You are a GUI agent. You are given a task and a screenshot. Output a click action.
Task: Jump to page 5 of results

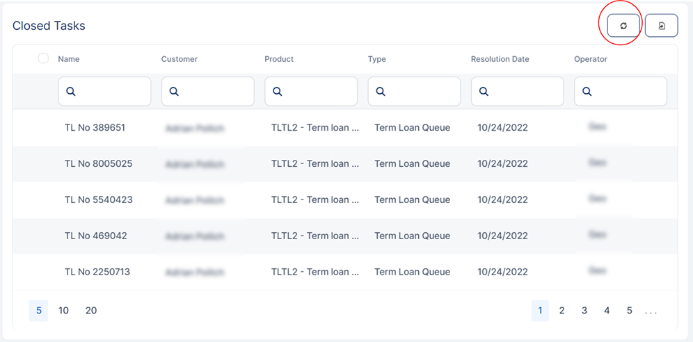(x=629, y=311)
